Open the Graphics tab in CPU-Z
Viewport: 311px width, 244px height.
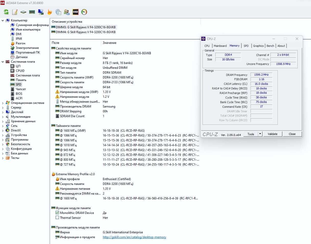(x=258, y=46)
